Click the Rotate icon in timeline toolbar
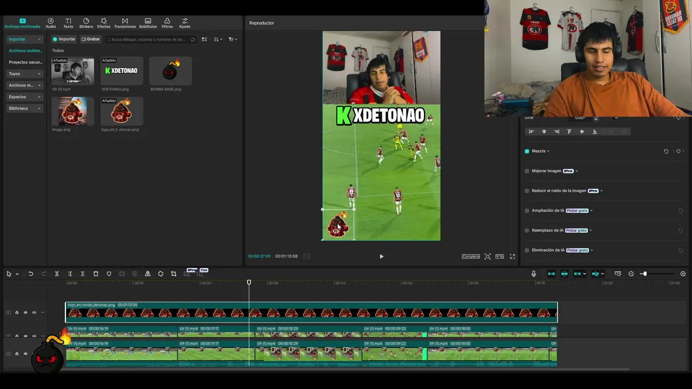 [x=161, y=274]
